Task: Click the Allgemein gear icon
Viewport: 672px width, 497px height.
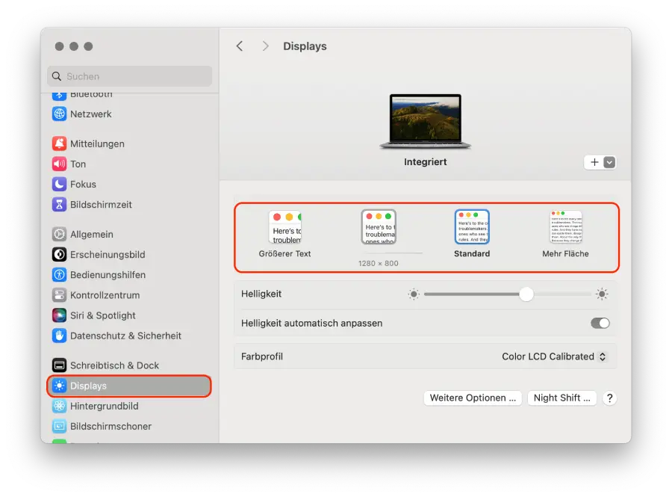Action: 59,234
